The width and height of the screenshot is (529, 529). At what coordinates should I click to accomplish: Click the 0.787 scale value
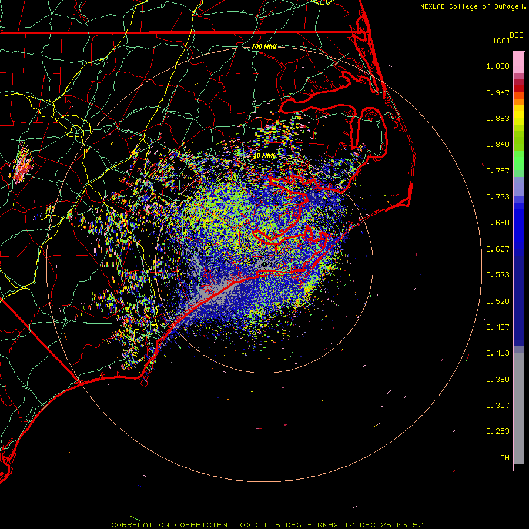coord(498,170)
